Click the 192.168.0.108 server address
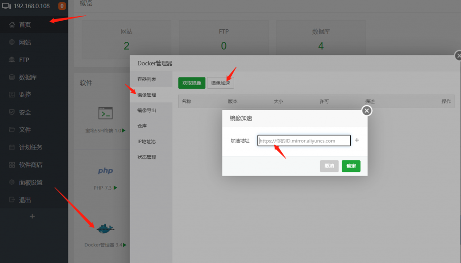The image size is (461, 263). (x=32, y=6)
